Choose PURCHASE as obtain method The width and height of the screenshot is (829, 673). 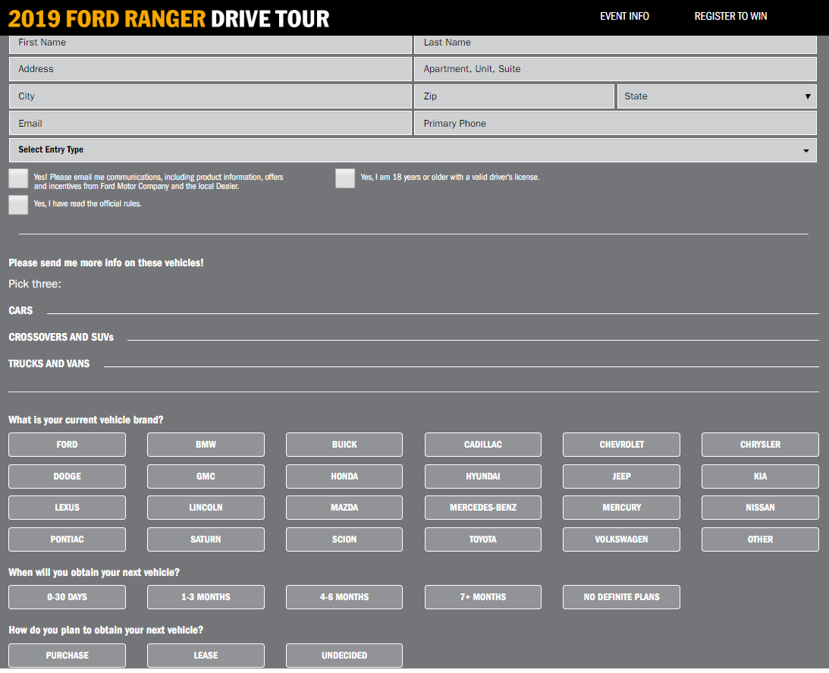click(x=68, y=656)
